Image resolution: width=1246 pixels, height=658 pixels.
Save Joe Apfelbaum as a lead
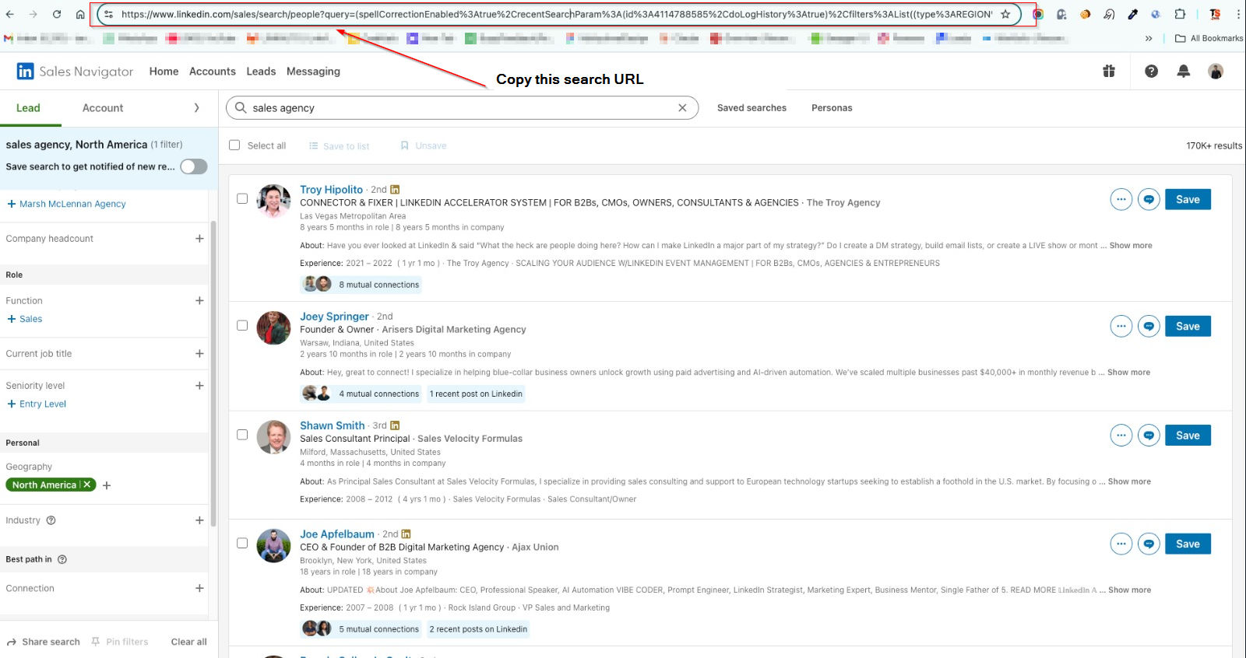point(1187,544)
